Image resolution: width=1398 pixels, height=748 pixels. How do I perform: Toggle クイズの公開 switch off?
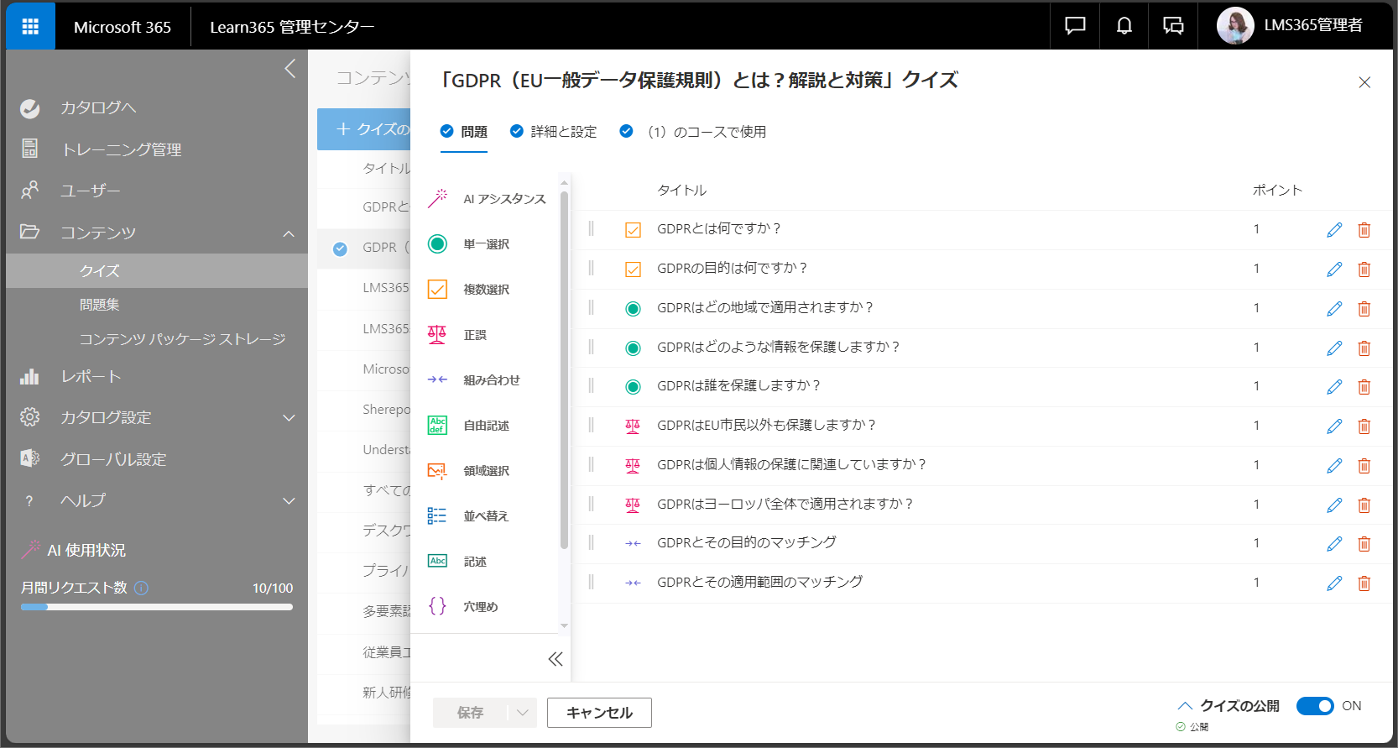pos(1315,706)
